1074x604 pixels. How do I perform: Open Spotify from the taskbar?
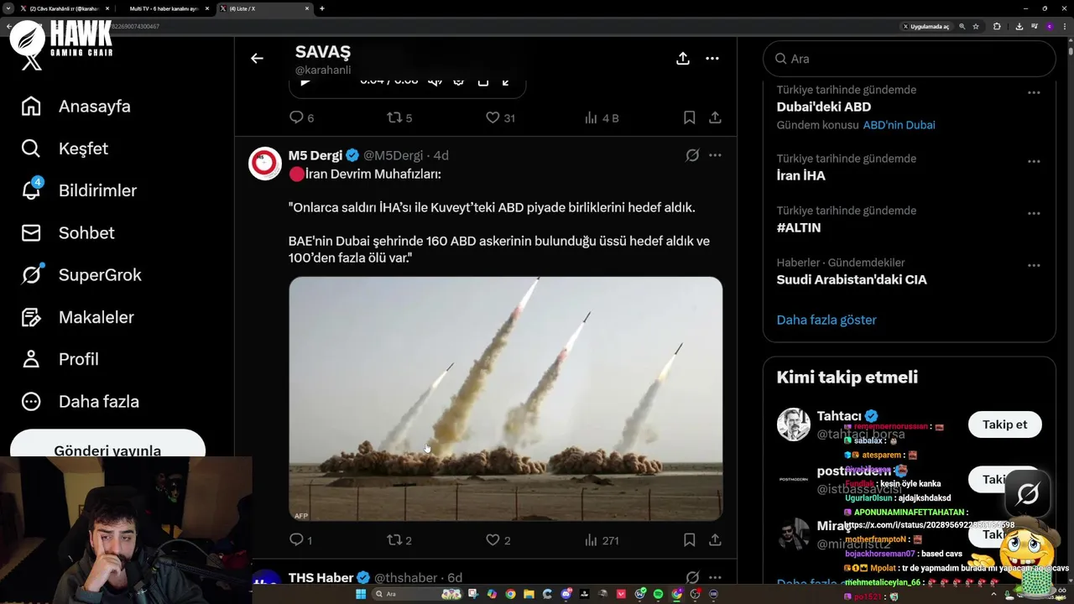[x=658, y=594]
